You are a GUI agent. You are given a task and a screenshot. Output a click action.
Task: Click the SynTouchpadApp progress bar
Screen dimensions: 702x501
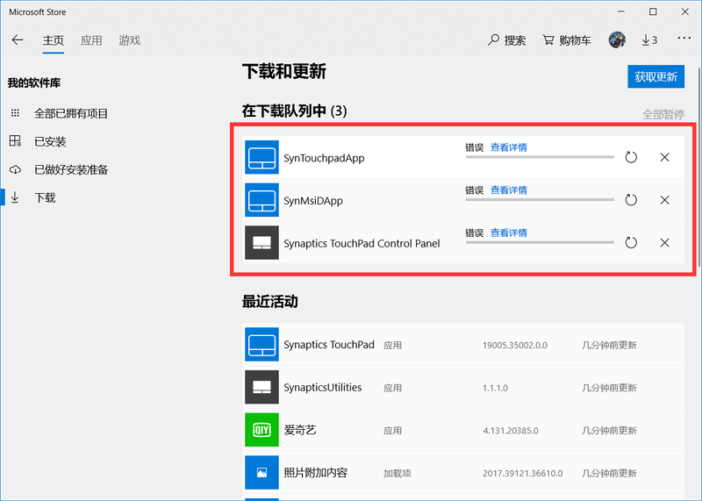pyautogui.click(x=540, y=157)
